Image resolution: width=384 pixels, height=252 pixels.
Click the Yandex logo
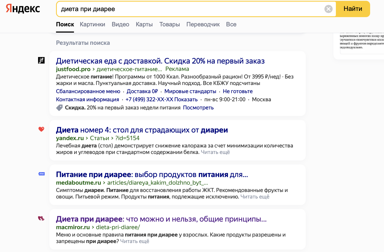tap(23, 9)
